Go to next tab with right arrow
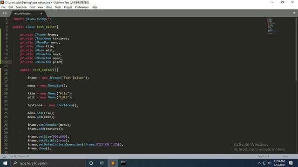The width and height of the screenshot is (298, 167). coord(6,13)
